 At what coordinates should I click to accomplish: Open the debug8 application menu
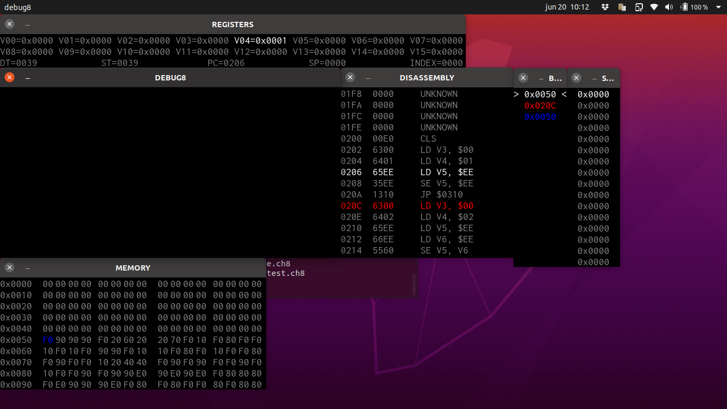18,7
